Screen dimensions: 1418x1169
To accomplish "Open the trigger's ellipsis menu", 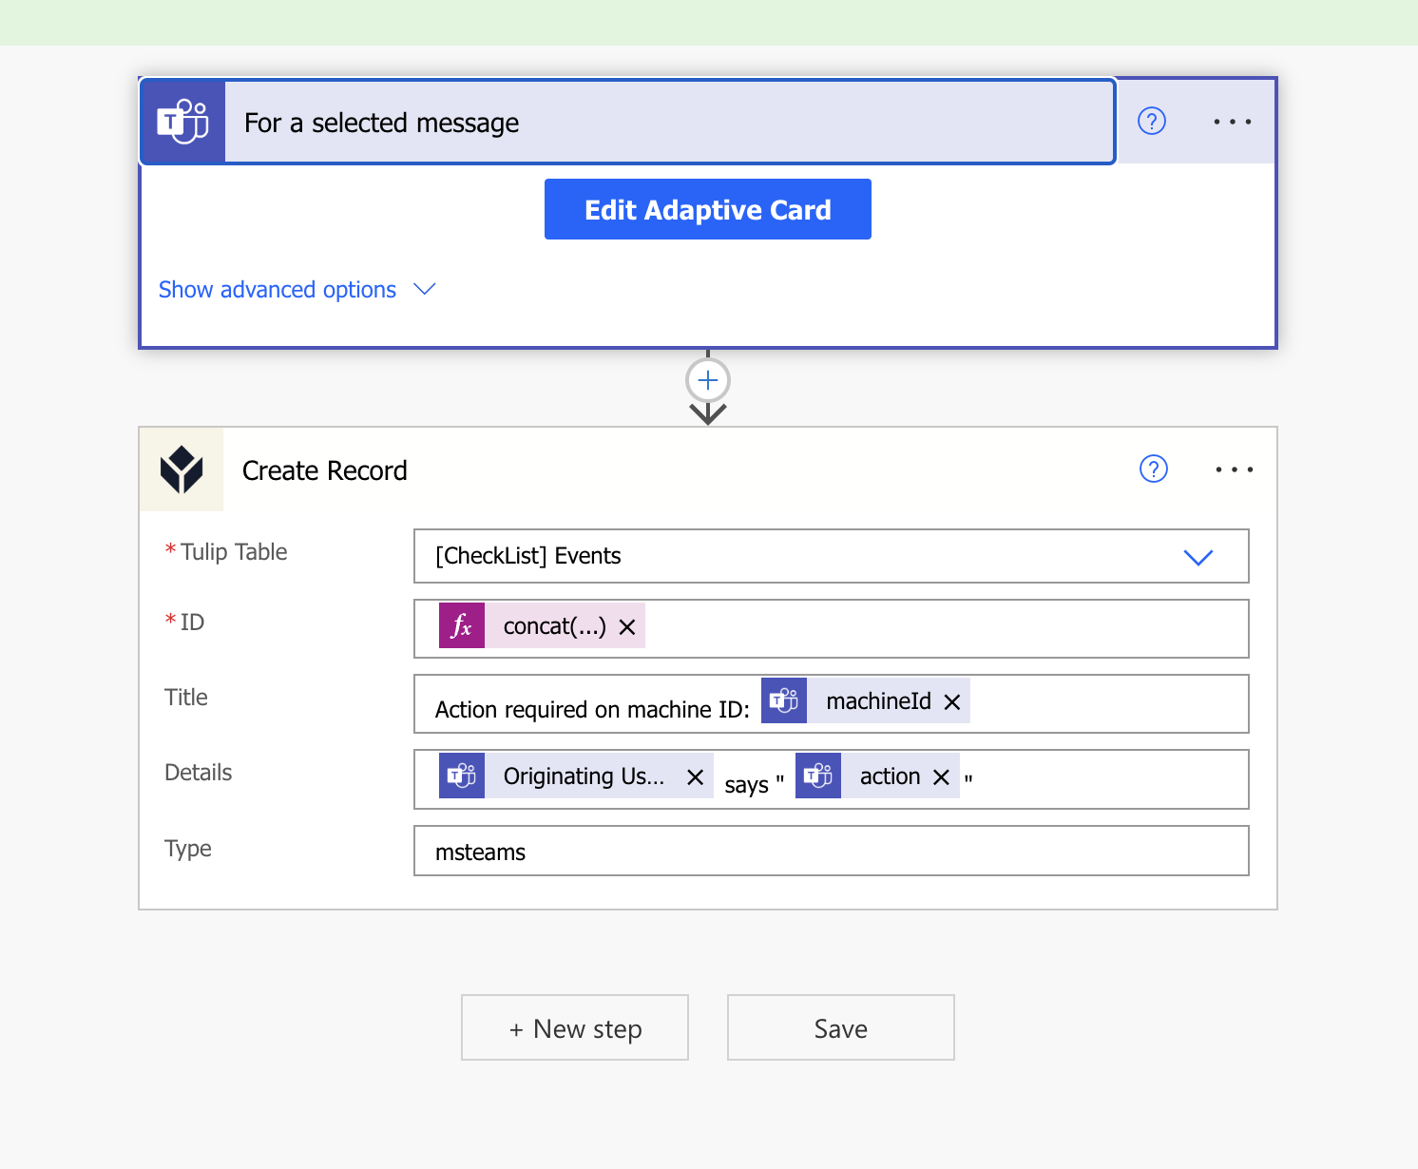I will (1232, 121).
